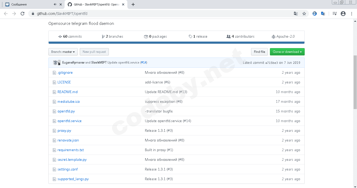The image size is (357, 188).
Task: Open commit message '-translator bugfix'
Action: click(x=159, y=111)
